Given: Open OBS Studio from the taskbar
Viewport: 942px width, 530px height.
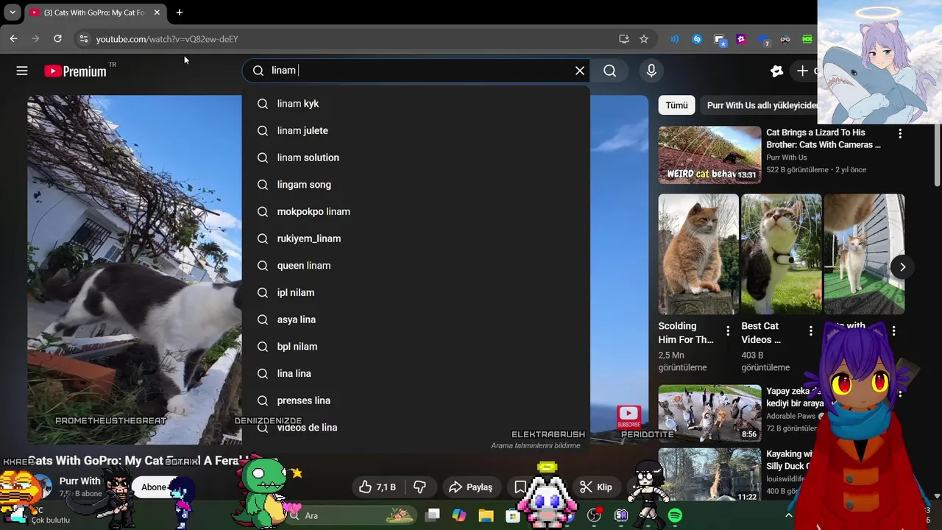Looking at the screenshot, I should 595,515.
